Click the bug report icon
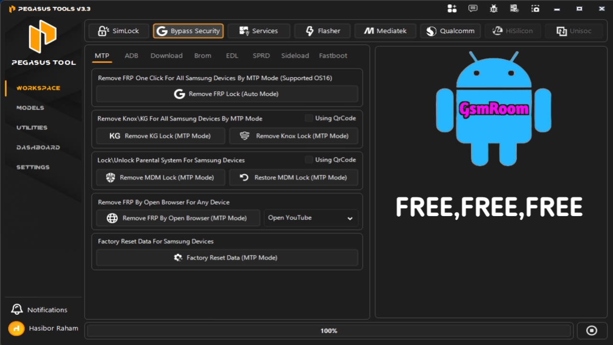 coord(494,9)
